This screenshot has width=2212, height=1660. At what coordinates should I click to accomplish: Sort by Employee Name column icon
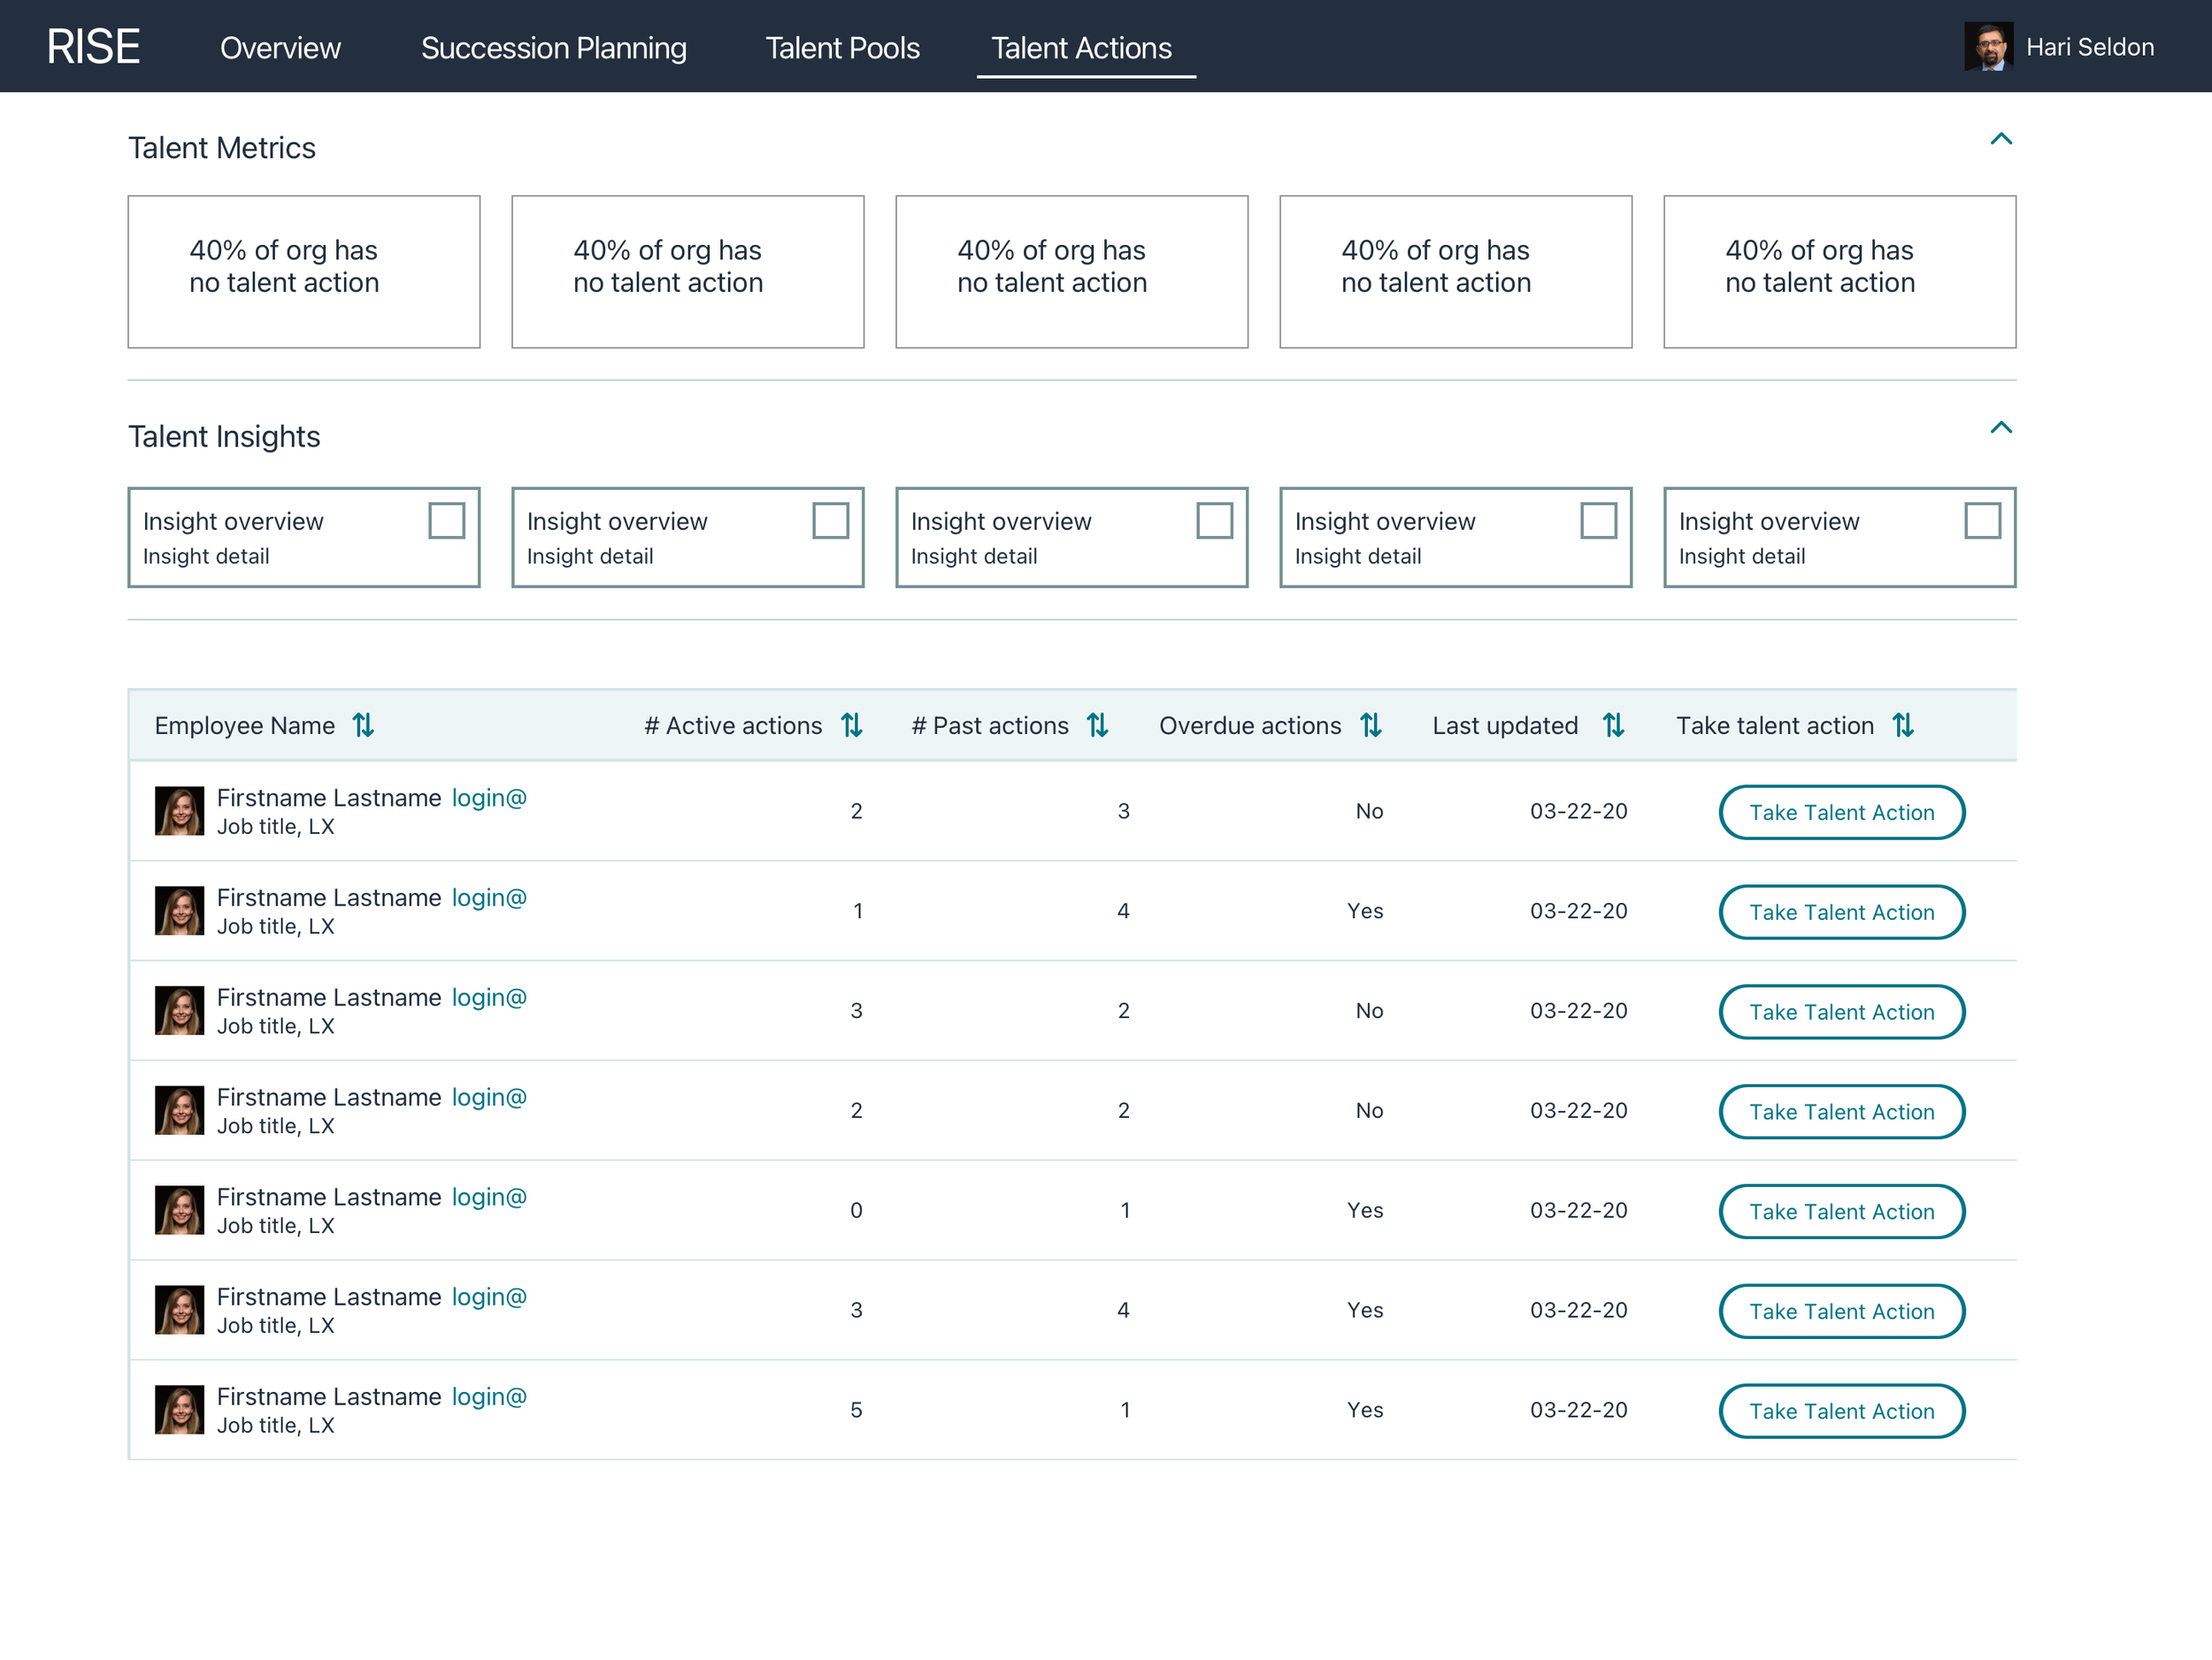tap(363, 725)
